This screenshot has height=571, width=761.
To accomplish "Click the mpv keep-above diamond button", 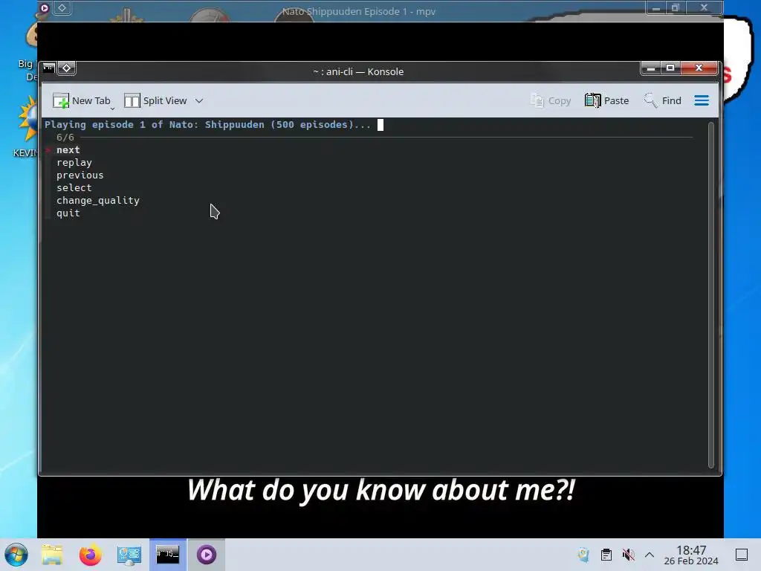I will tap(62, 7).
